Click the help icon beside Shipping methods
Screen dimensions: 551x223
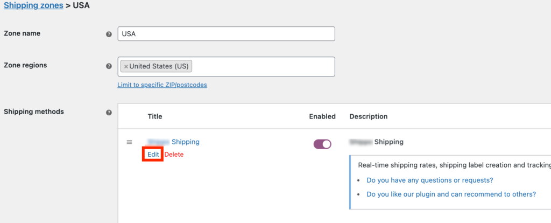coord(109,113)
